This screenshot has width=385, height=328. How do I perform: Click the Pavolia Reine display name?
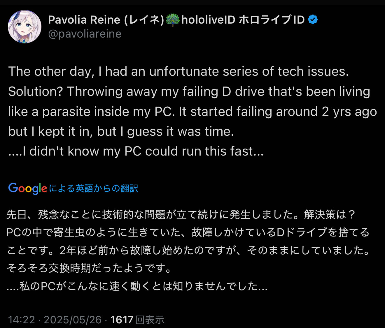pos(84,20)
